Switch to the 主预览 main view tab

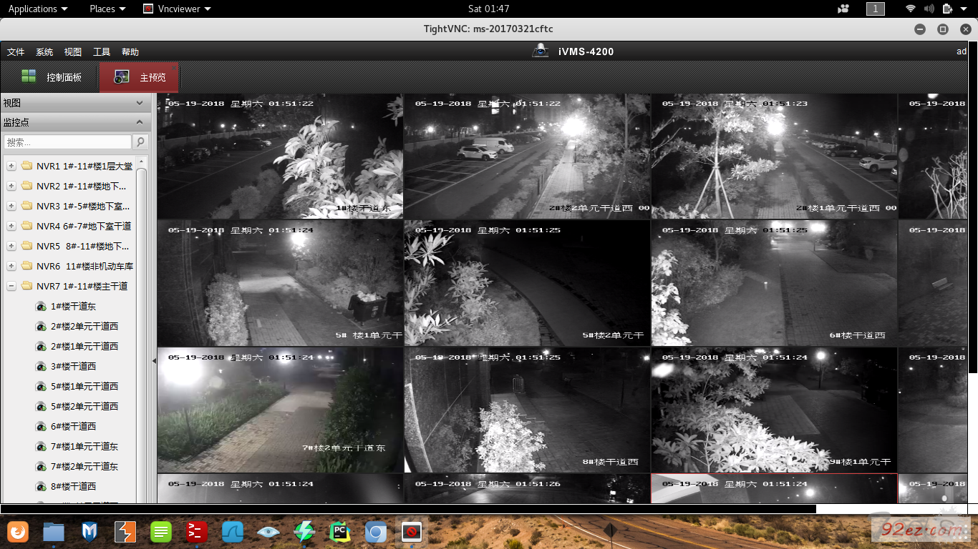click(140, 77)
